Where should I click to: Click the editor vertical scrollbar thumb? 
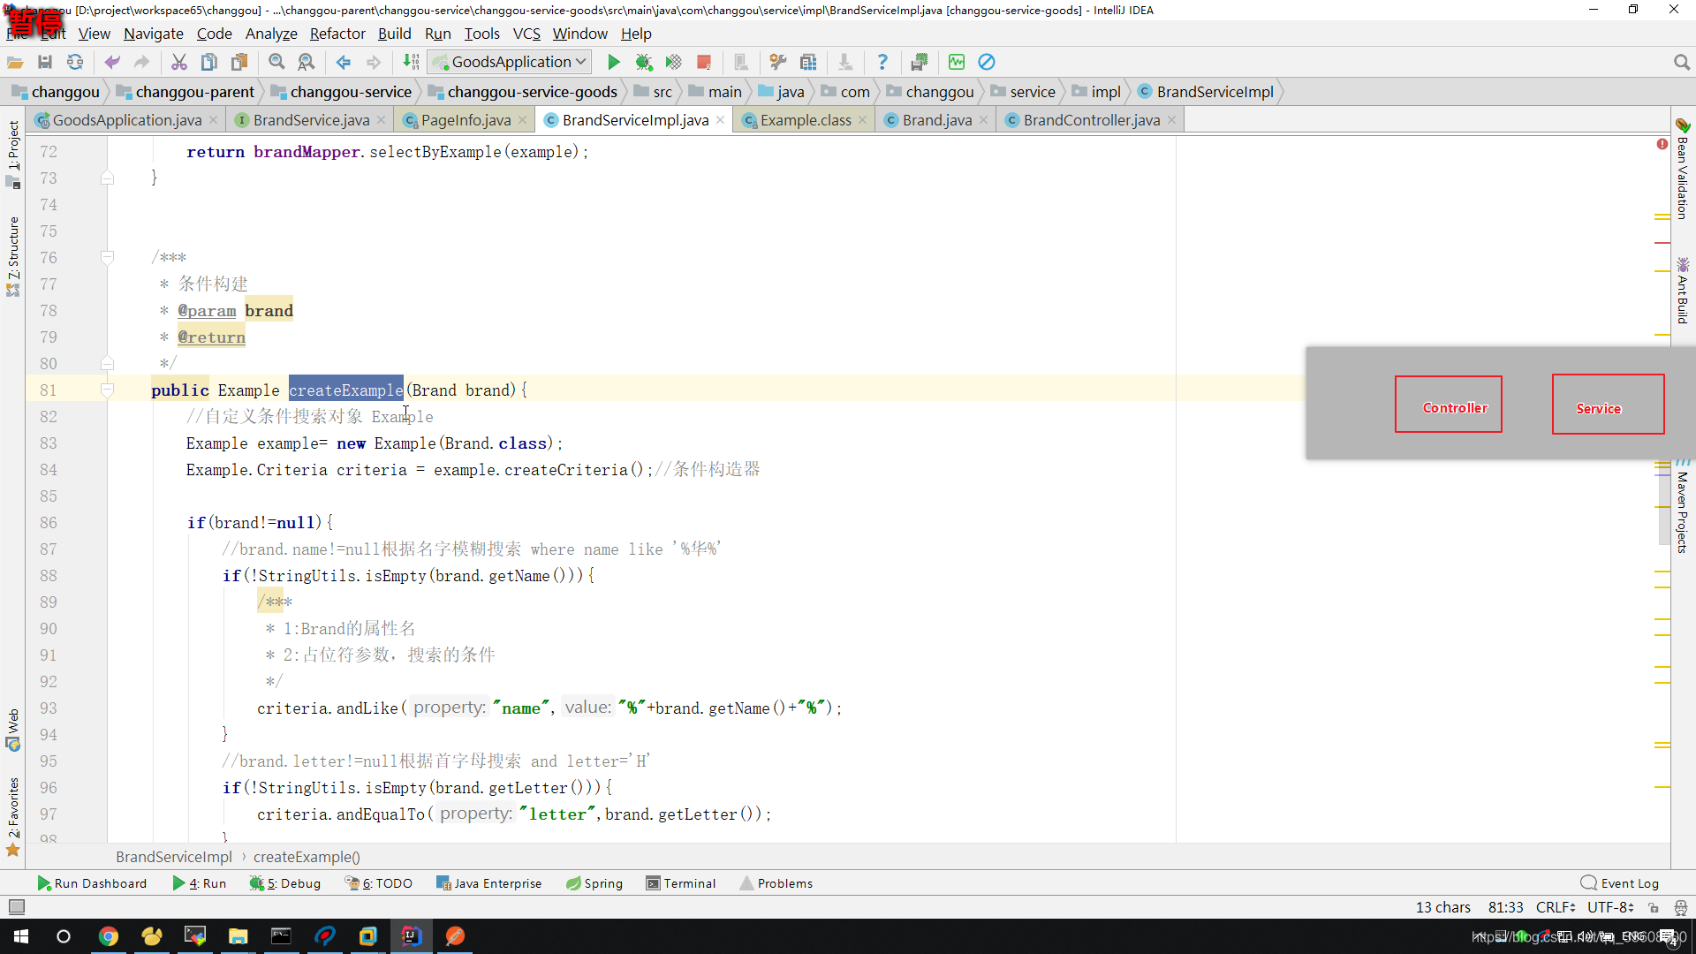point(1663,503)
